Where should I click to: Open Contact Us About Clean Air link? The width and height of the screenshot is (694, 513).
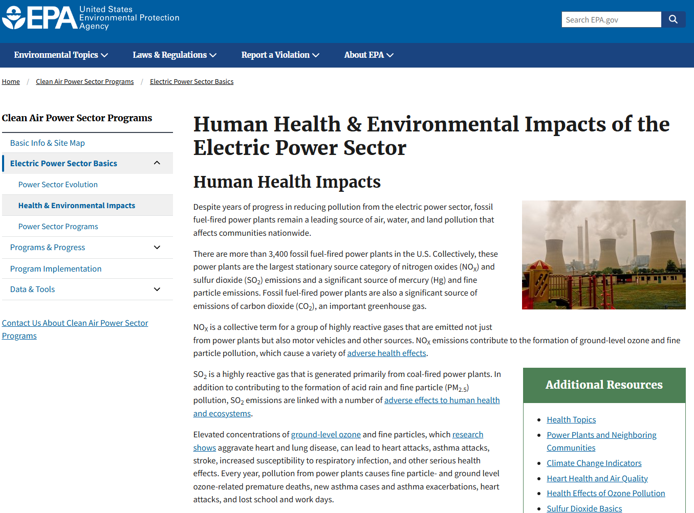[x=75, y=329]
